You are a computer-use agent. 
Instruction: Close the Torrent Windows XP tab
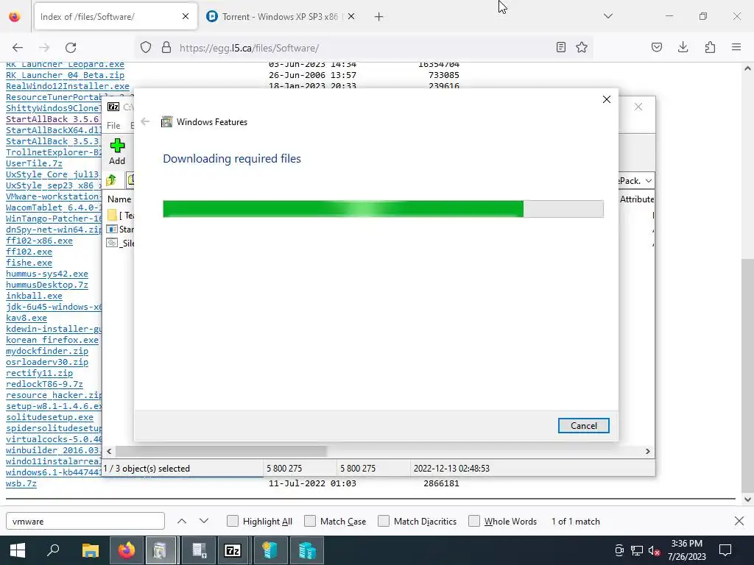click(x=351, y=17)
